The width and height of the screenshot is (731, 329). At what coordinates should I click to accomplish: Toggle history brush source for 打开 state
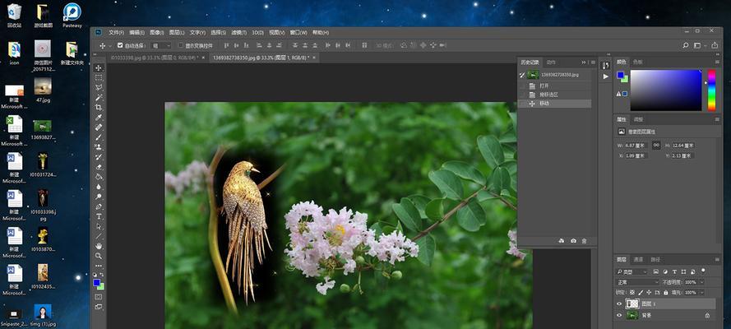point(523,86)
